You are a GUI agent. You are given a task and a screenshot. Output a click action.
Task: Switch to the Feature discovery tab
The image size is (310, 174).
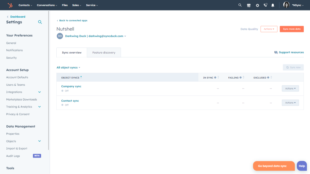pyautogui.click(x=104, y=53)
